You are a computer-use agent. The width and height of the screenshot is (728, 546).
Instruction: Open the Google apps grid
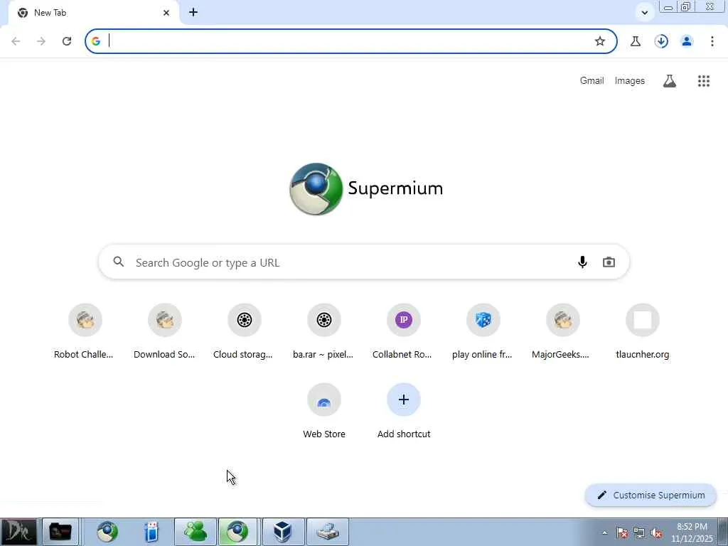pyautogui.click(x=704, y=81)
